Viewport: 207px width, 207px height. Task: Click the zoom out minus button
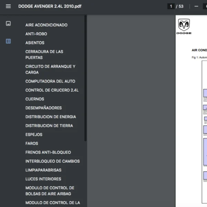click(196, 6)
